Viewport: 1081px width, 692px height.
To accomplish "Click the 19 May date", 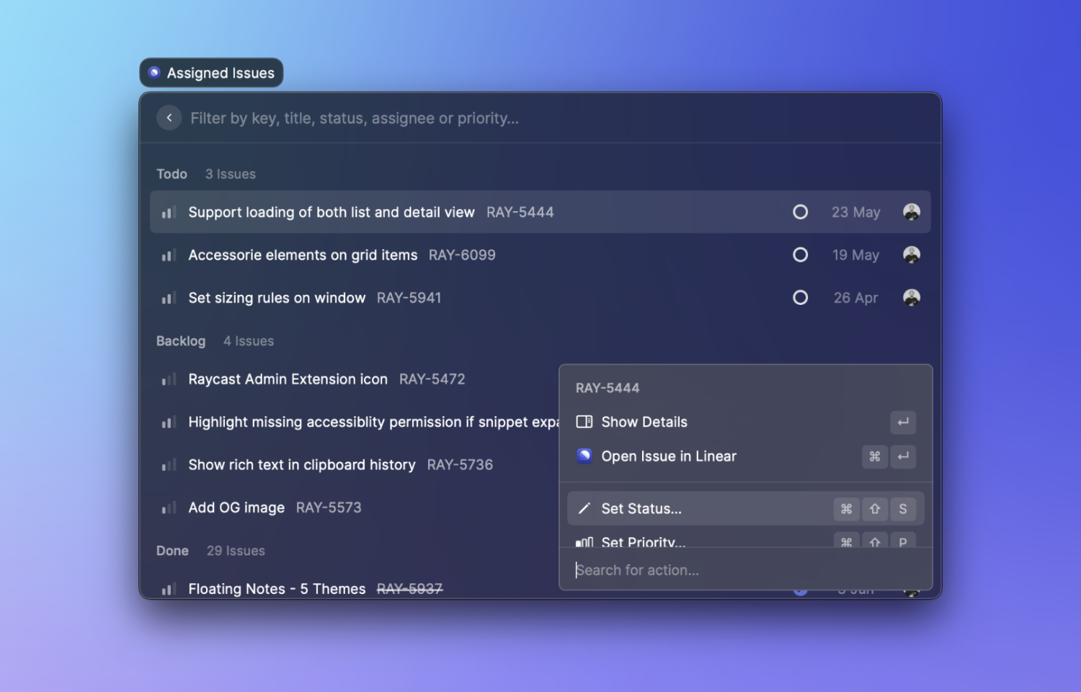I will [x=855, y=254].
